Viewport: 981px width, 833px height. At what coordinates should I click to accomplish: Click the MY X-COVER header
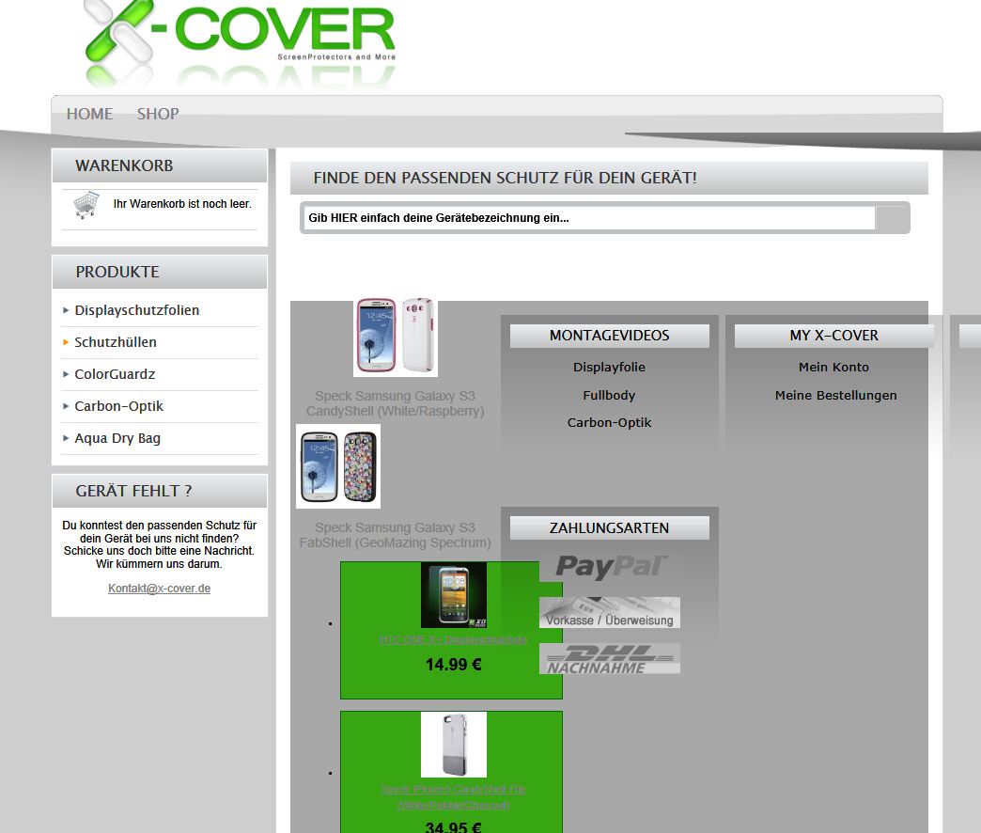point(834,336)
